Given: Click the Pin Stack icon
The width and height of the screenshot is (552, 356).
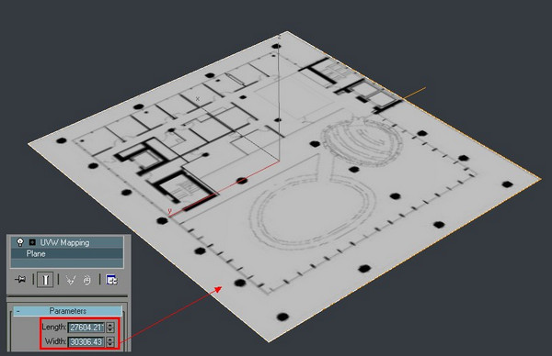Looking at the screenshot, I should (x=20, y=280).
